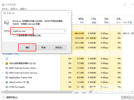Select the 129.8 MB memory cell
The width and height of the screenshot is (134, 100).
(79, 38)
